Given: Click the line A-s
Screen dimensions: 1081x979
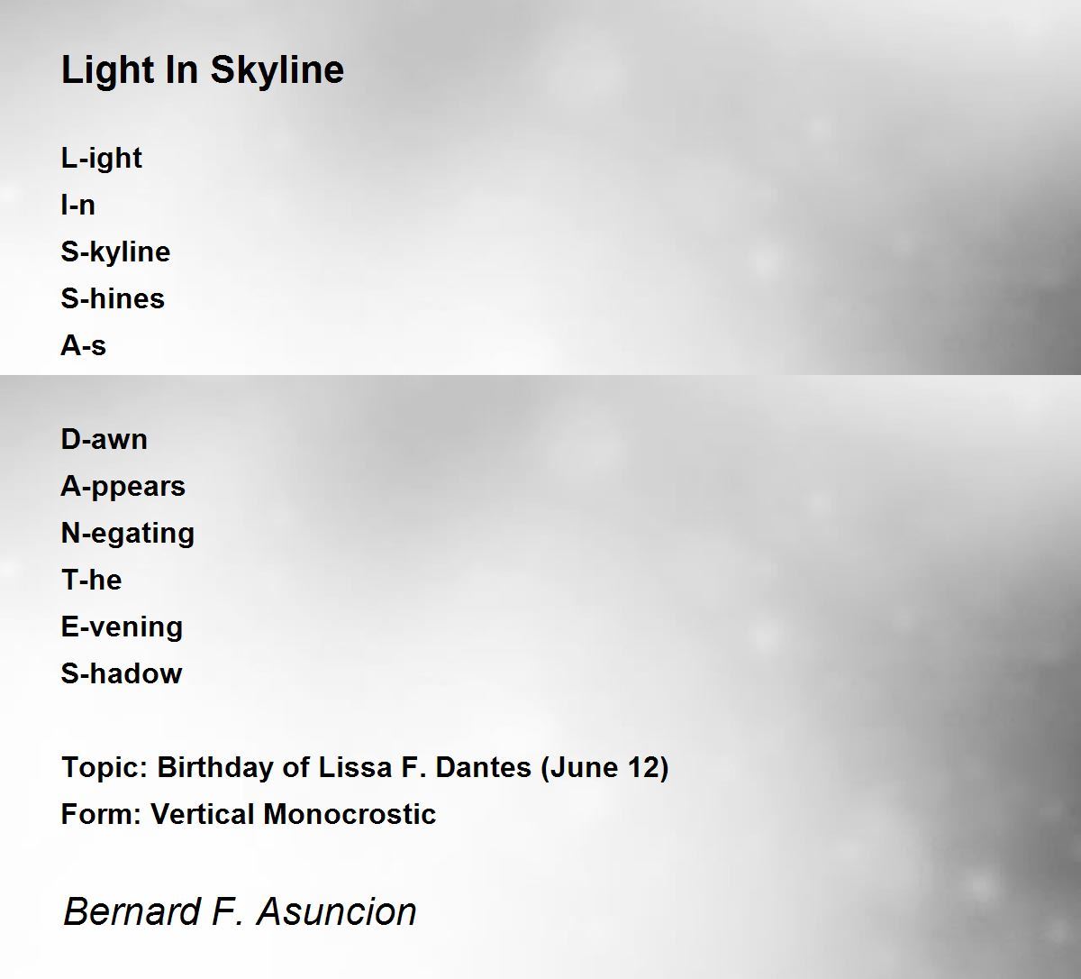Looking at the screenshot, I should click(x=84, y=345).
